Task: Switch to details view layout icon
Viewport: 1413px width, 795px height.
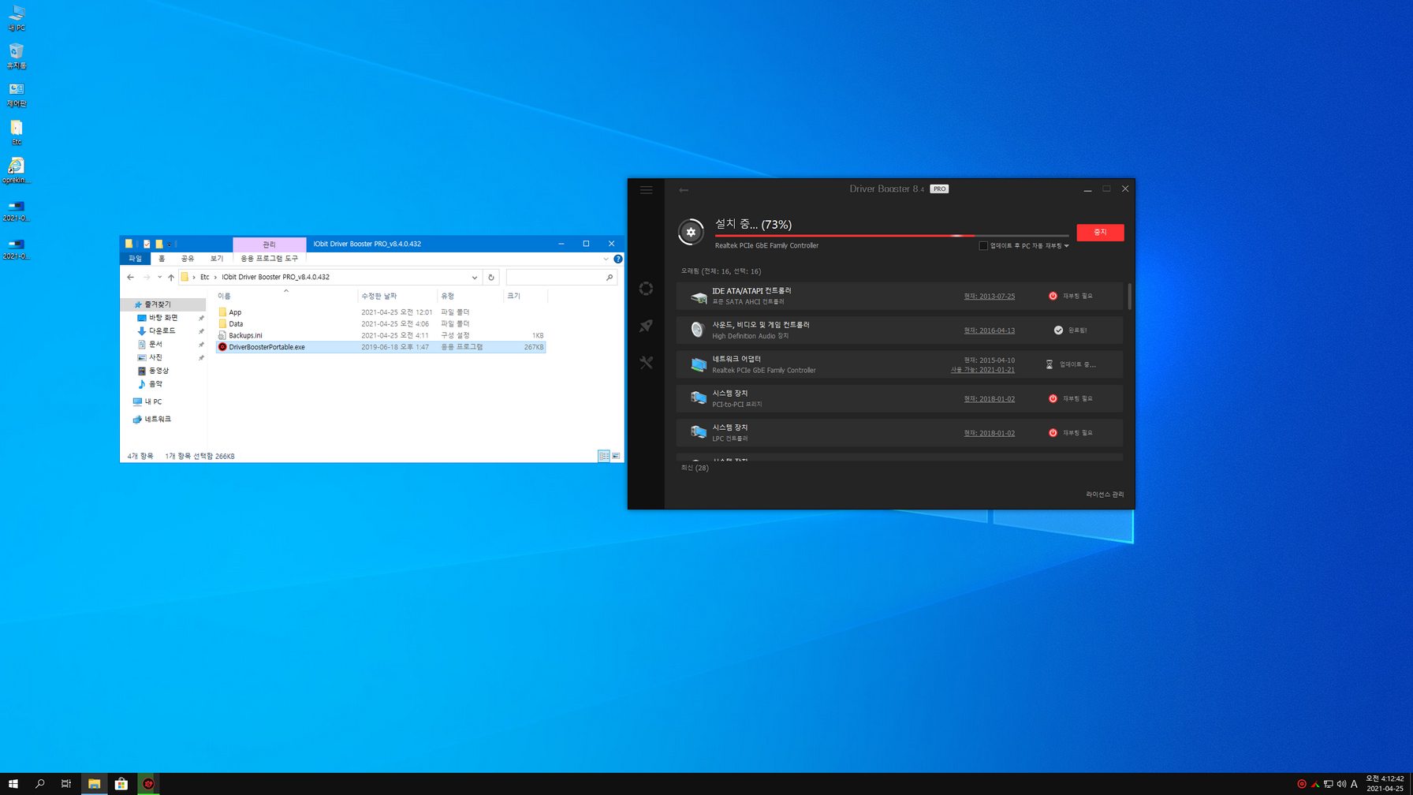Action: point(604,456)
